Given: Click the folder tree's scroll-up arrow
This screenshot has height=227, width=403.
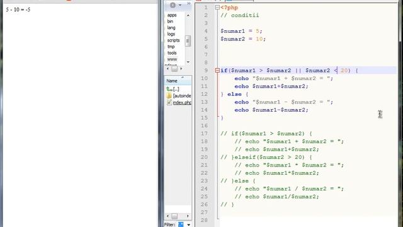Looking at the screenshot, I should pos(188,15).
